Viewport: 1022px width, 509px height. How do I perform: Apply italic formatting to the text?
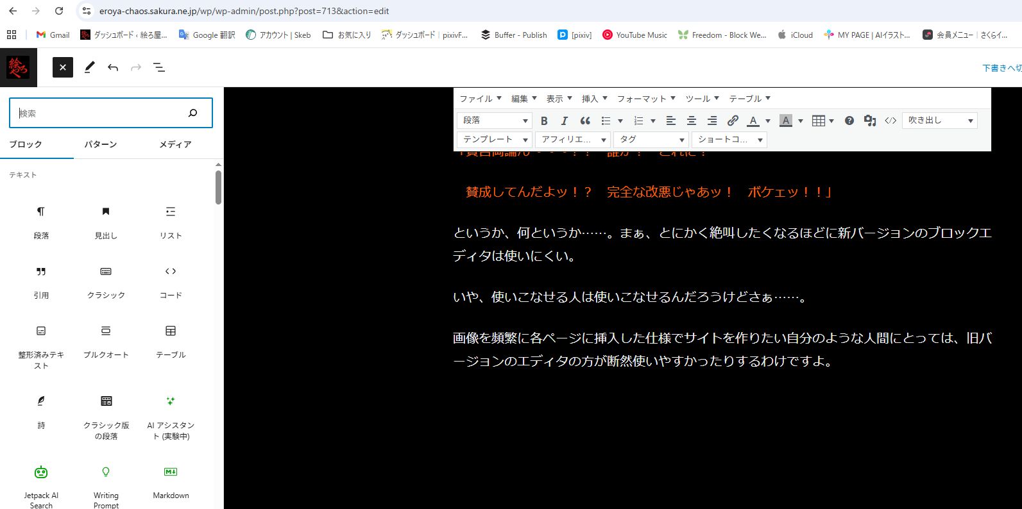[x=565, y=121]
